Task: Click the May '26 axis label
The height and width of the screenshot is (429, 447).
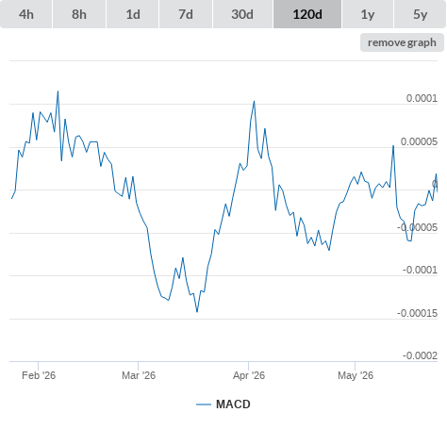Action: click(356, 375)
